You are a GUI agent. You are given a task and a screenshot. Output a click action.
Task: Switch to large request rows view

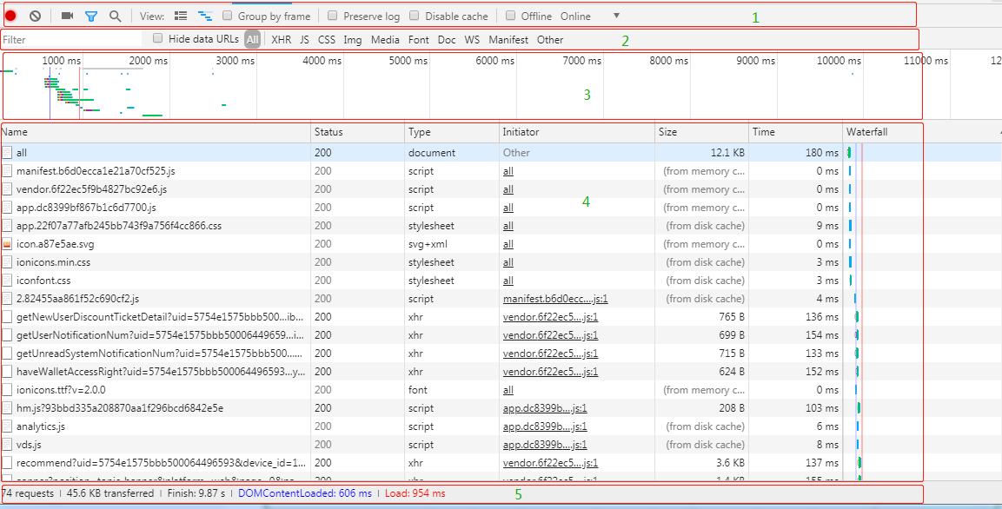coord(181,16)
